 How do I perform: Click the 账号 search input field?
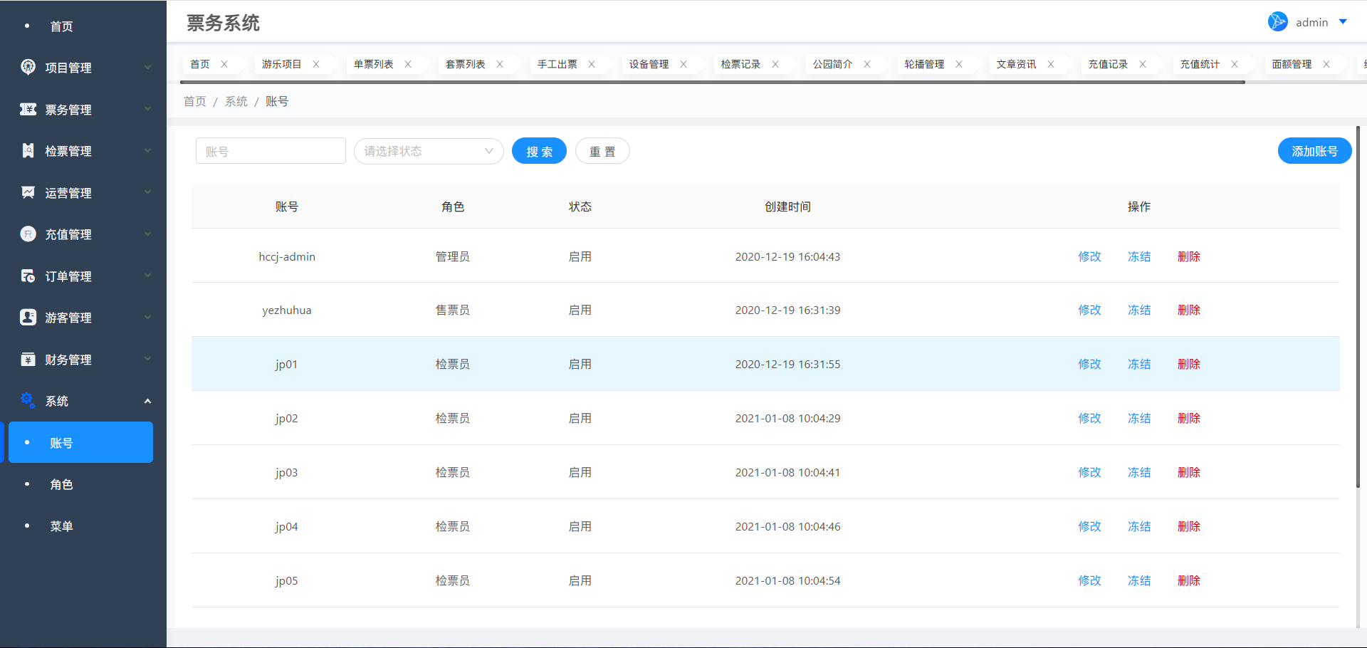coord(271,151)
